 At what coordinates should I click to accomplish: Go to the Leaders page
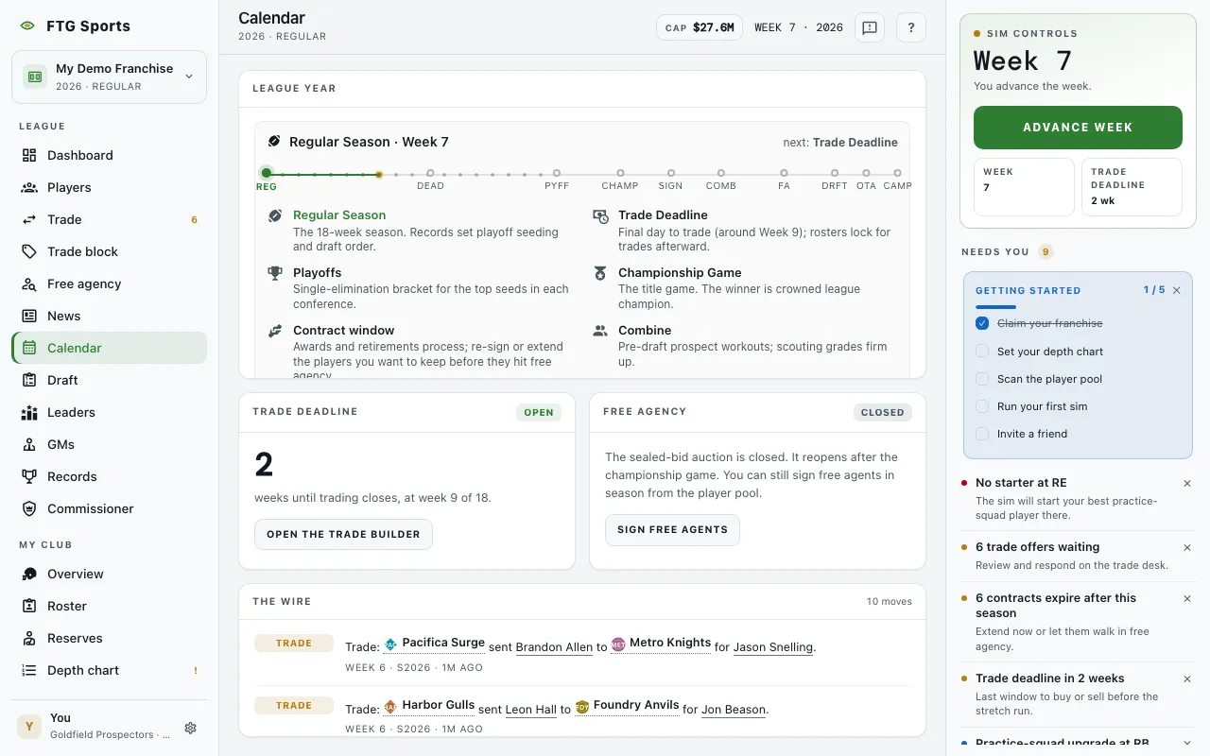click(109, 412)
